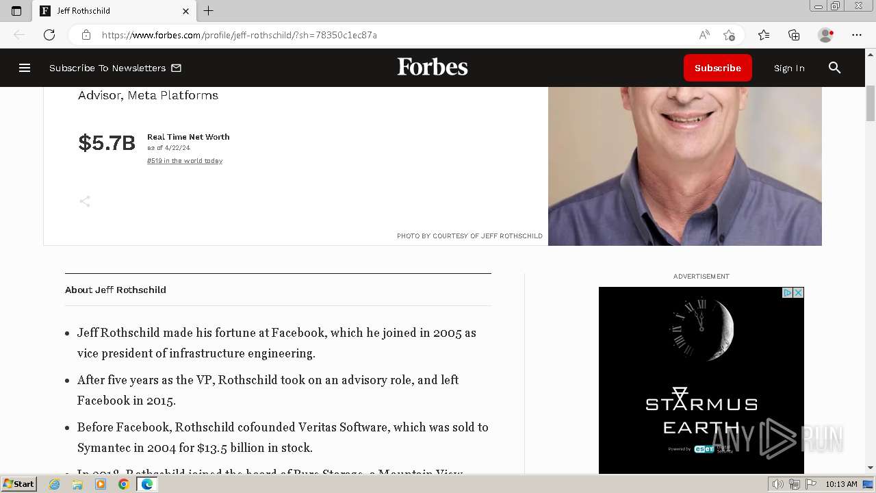Click the AdChoices info icon on ad
Image resolution: width=876 pixels, height=493 pixels.
tap(788, 292)
